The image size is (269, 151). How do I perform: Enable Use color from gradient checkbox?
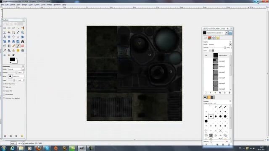coord(4,98)
